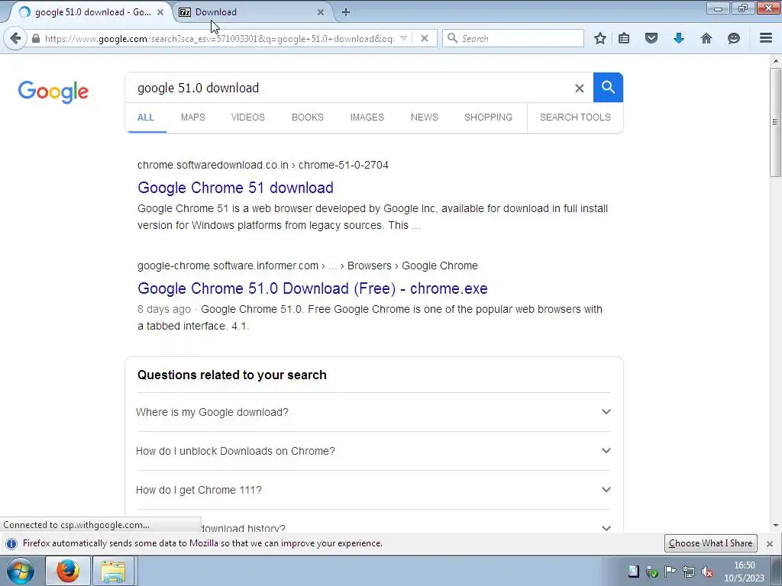Switch to the Download tab
Screen dimensions: 782x586
[252, 12]
